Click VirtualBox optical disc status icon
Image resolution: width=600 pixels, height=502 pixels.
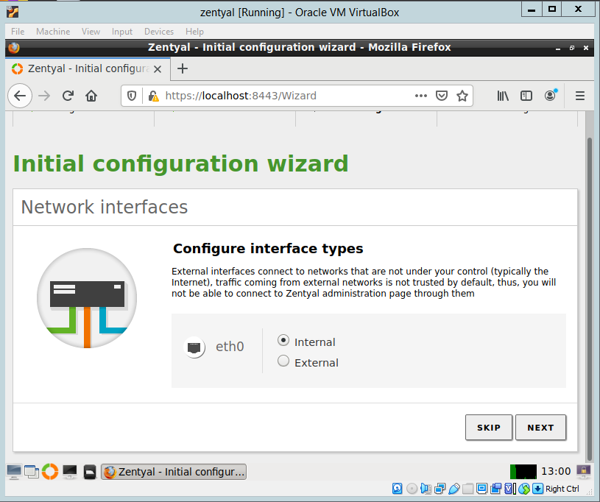point(412,489)
